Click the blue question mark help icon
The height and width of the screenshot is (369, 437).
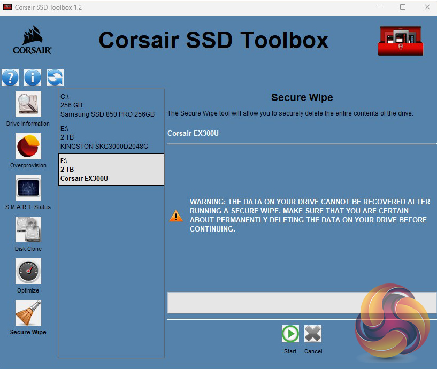pos(10,78)
